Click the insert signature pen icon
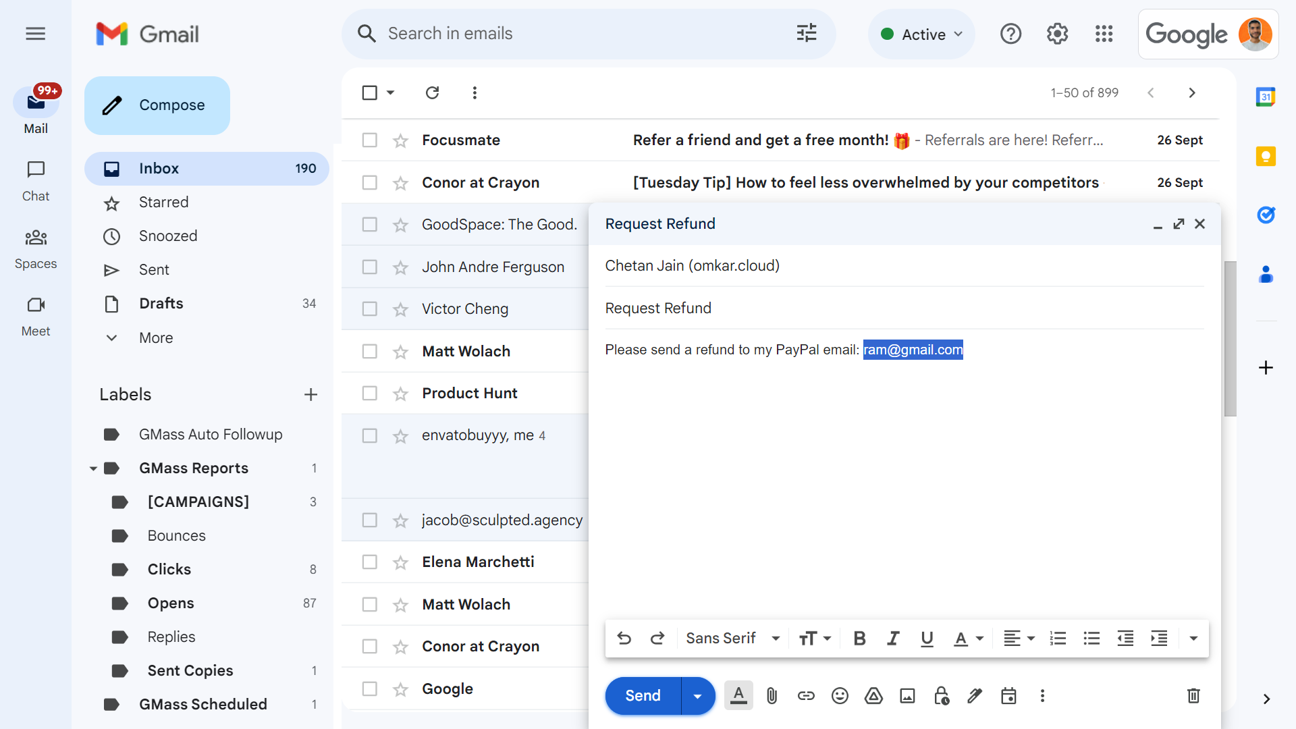 (975, 696)
